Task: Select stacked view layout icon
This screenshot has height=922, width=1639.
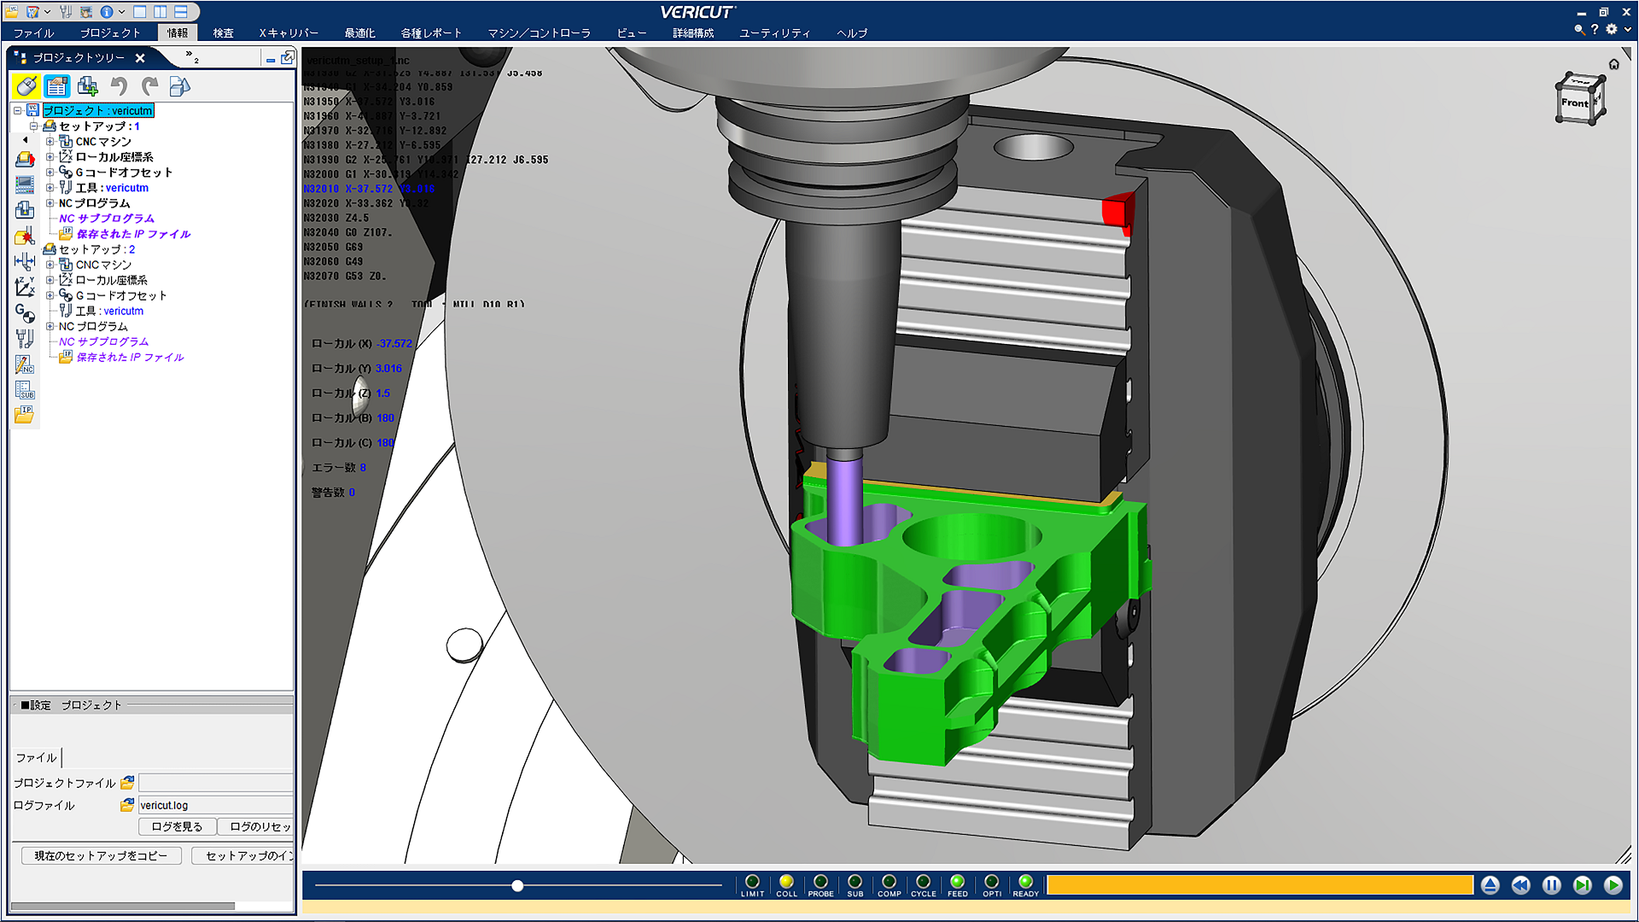Action: coord(181,12)
